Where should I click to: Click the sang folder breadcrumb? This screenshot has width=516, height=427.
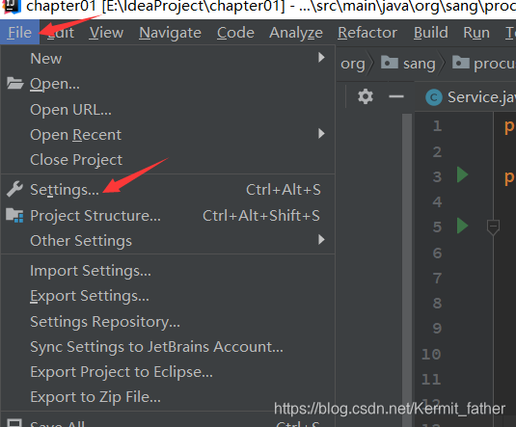click(408, 64)
